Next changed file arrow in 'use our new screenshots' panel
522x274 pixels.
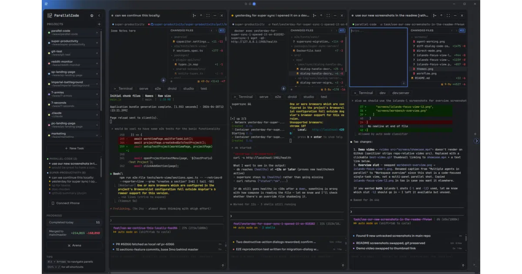tap(456, 30)
